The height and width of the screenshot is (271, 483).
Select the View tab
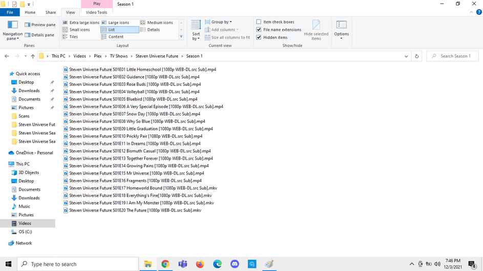pyautogui.click(x=70, y=12)
